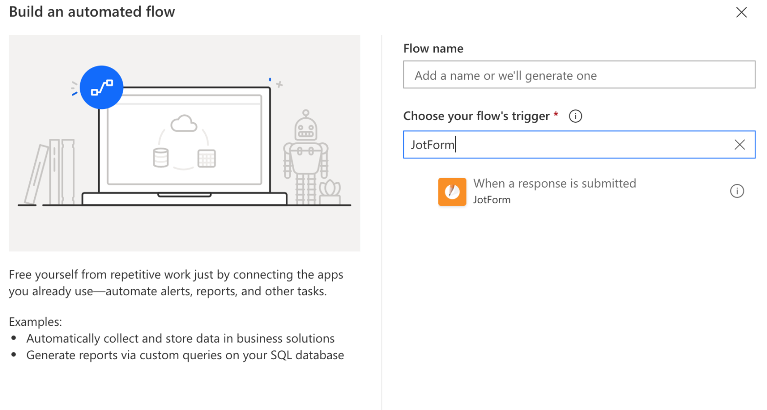This screenshot has height=410, width=767.
Task: Click the "Flow name" label
Action: point(433,49)
